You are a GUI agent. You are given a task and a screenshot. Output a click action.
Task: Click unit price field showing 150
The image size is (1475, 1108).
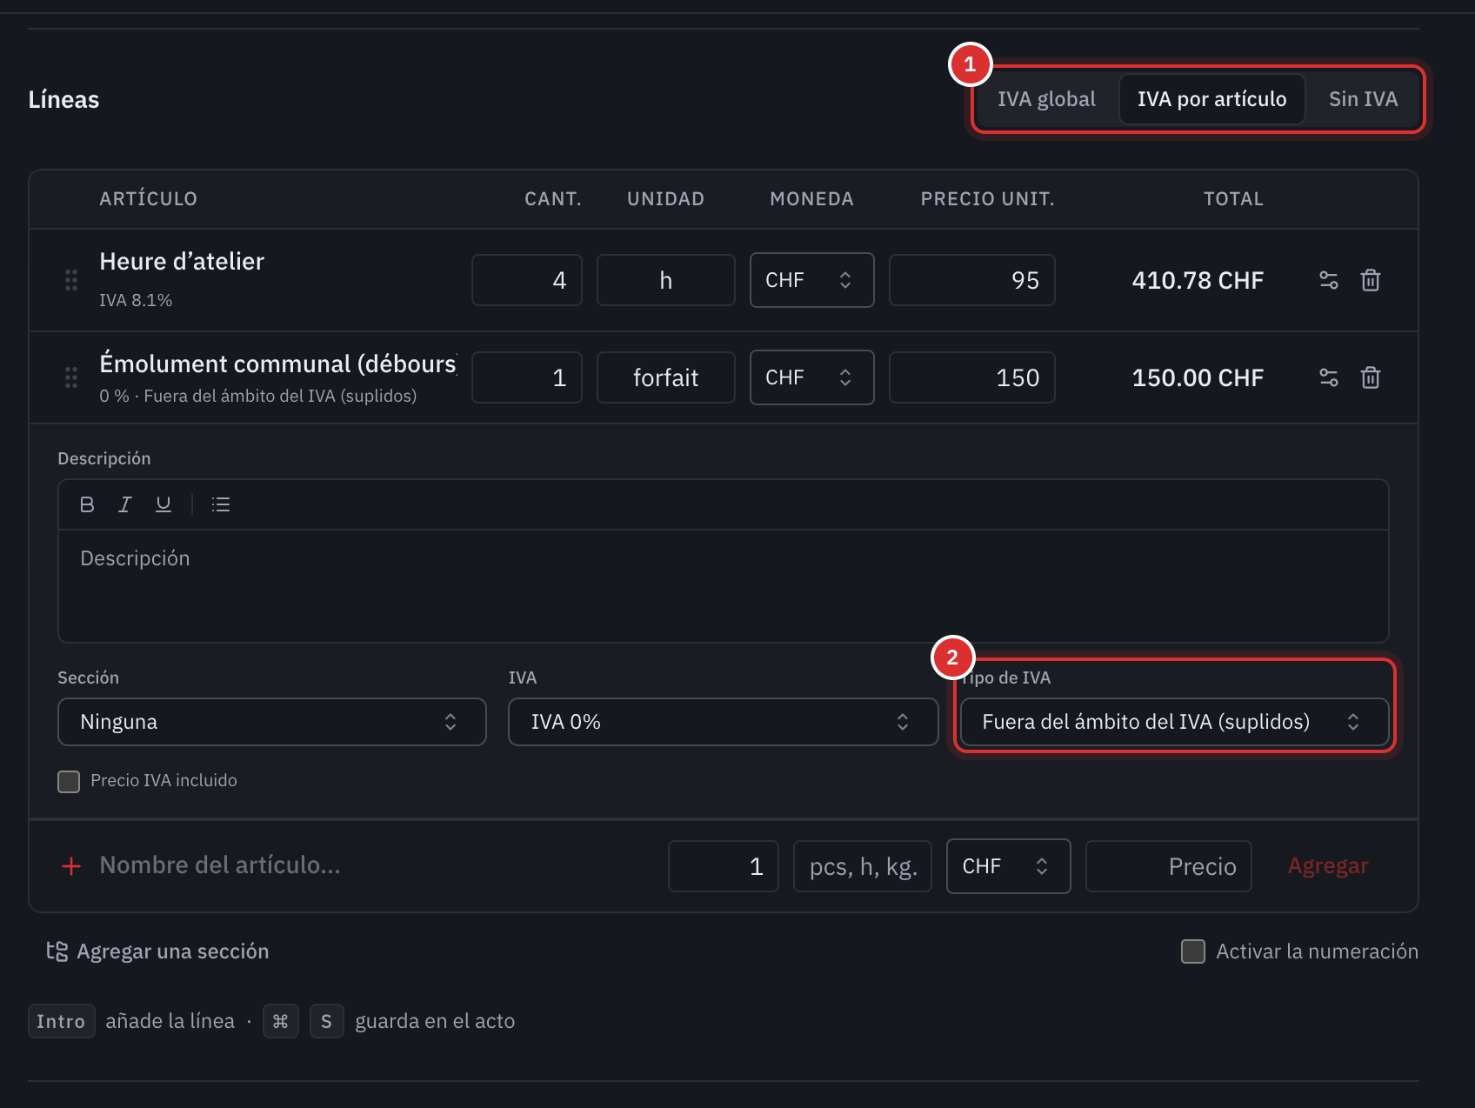(x=971, y=377)
